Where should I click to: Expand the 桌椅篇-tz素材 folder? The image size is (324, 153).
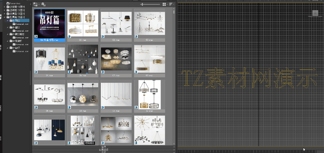point(5,10)
